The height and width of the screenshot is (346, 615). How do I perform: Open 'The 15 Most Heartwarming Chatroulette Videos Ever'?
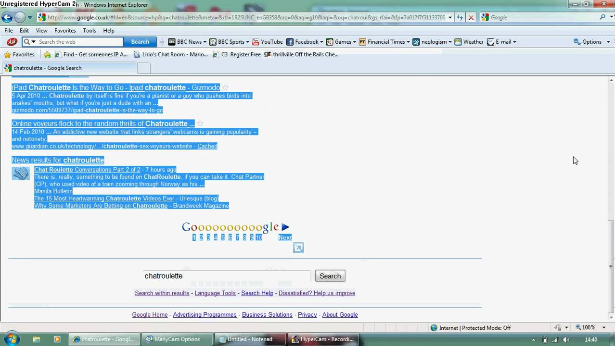tap(104, 198)
